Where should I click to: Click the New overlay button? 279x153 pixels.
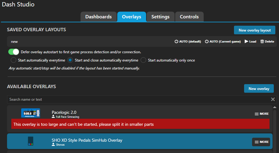[259, 89]
